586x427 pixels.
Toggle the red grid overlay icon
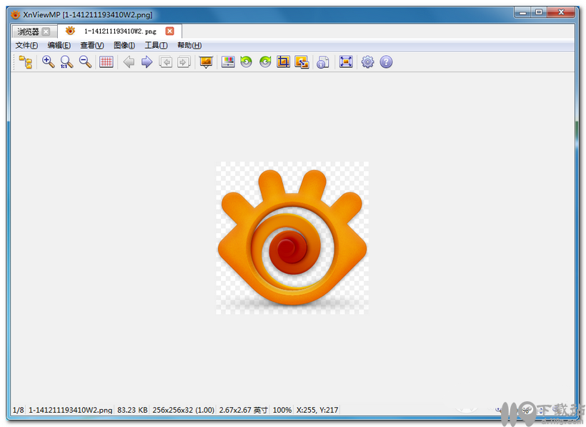point(106,62)
